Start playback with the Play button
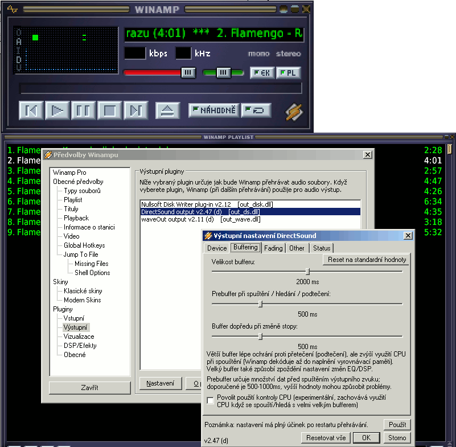Image resolution: width=456 pixels, height=447 pixels. (x=57, y=110)
